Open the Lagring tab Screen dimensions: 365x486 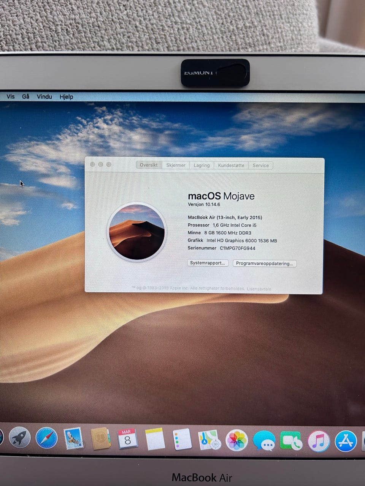pos(202,165)
